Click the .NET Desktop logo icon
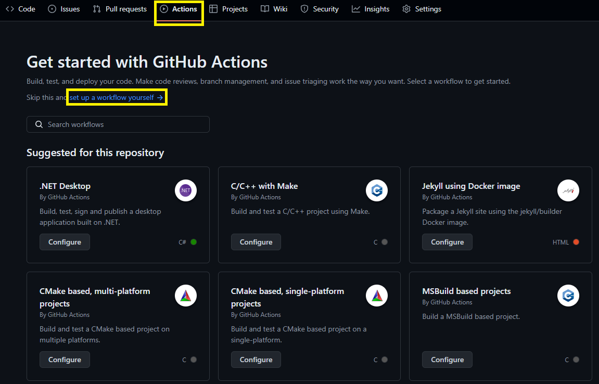The width and height of the screenshot is (599, 384). 186,191
